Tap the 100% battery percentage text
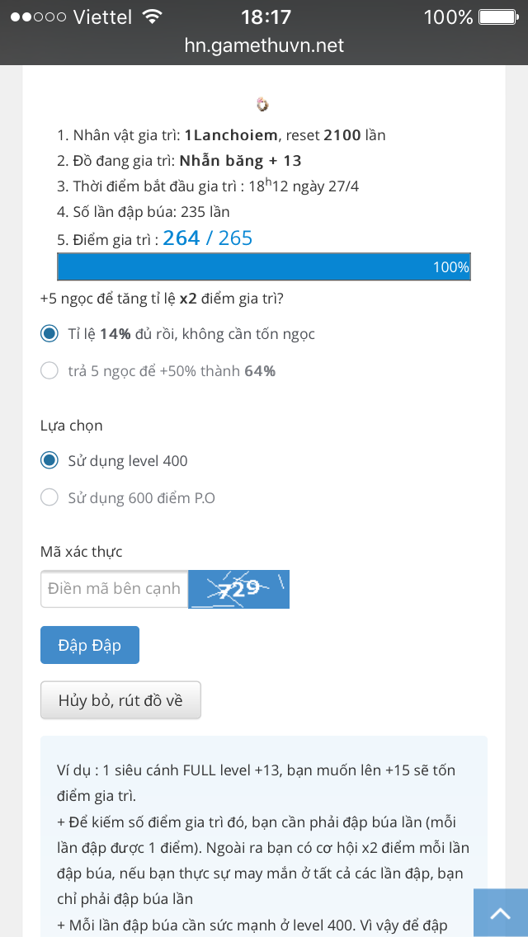The image size is (528, 937). (x=448, y=17)
